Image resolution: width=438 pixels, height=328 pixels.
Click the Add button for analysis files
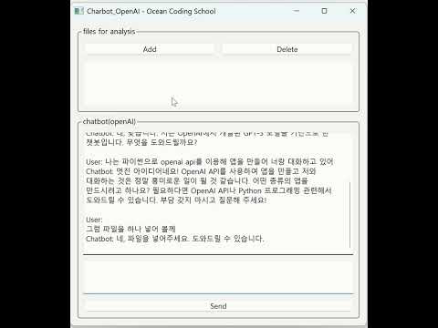coord(150,49)
